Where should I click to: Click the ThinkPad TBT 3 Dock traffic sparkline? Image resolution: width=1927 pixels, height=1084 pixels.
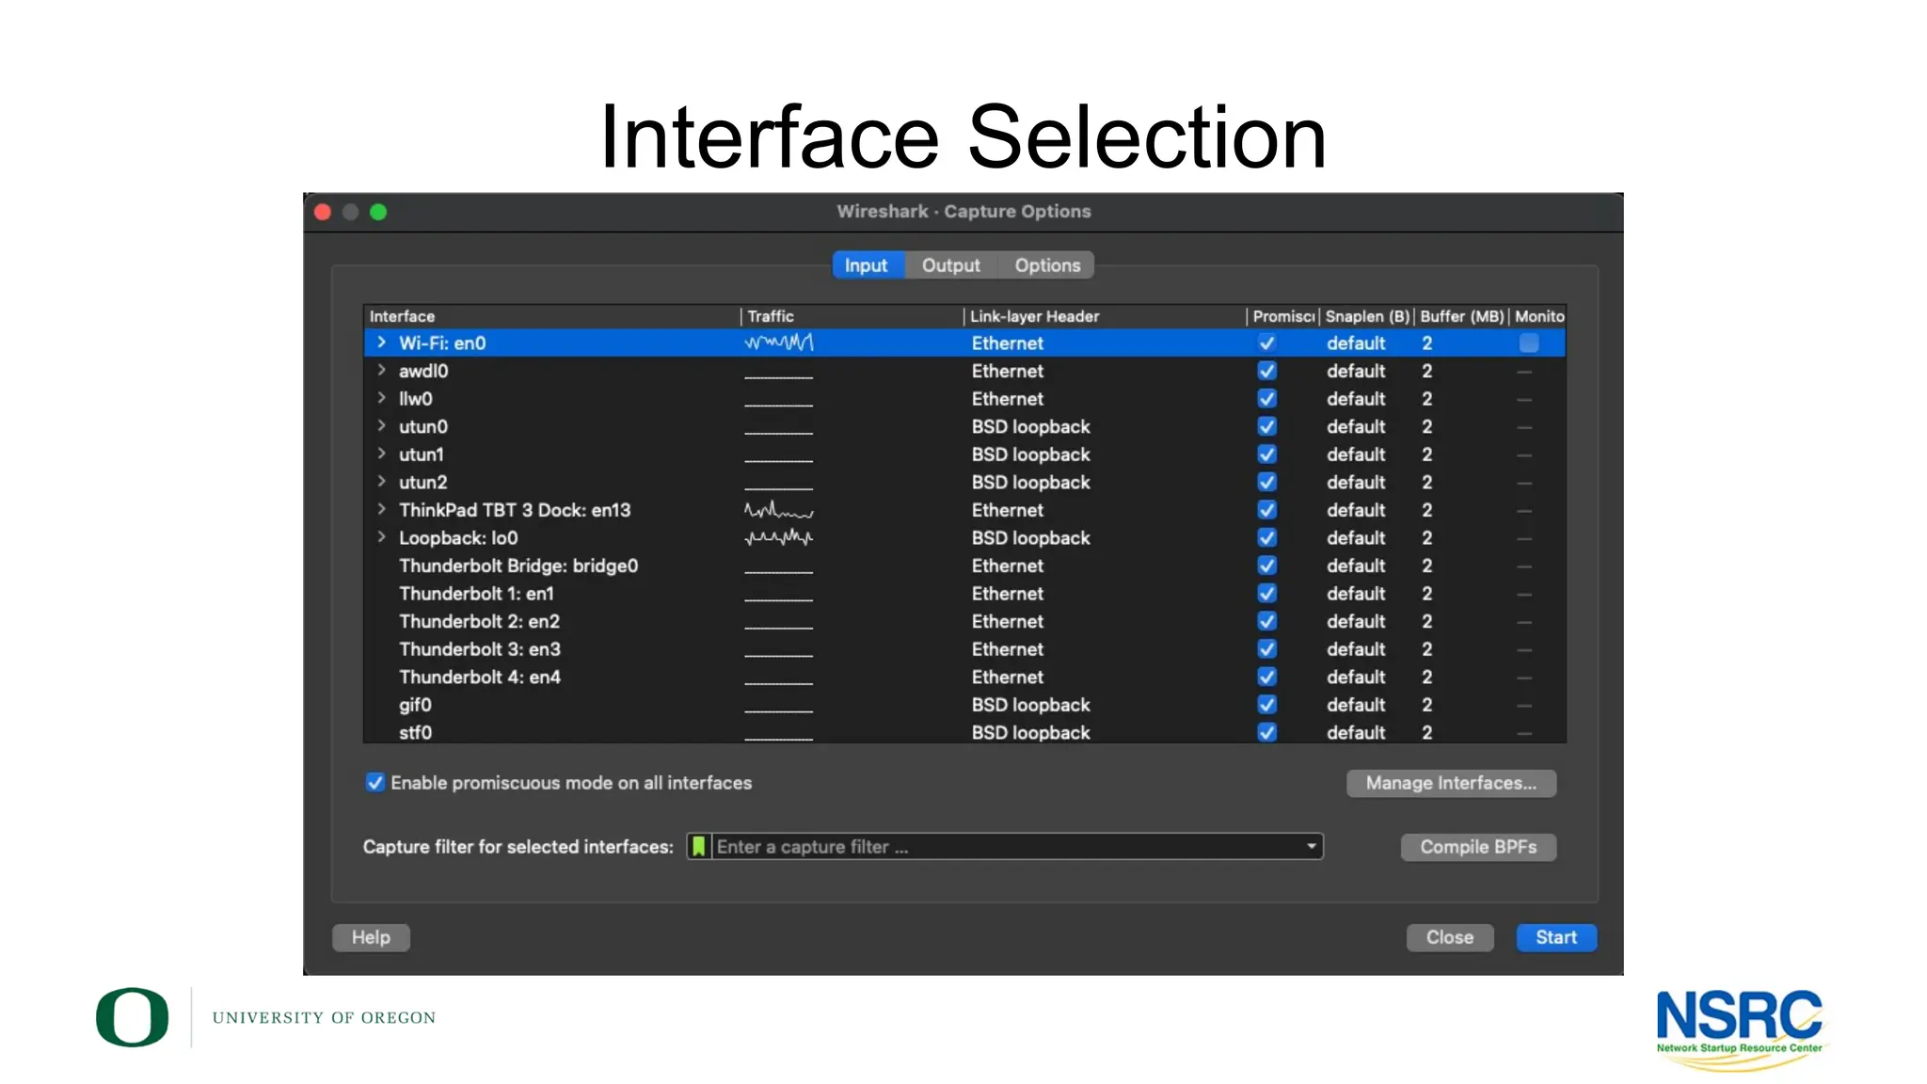pos(779,510)
